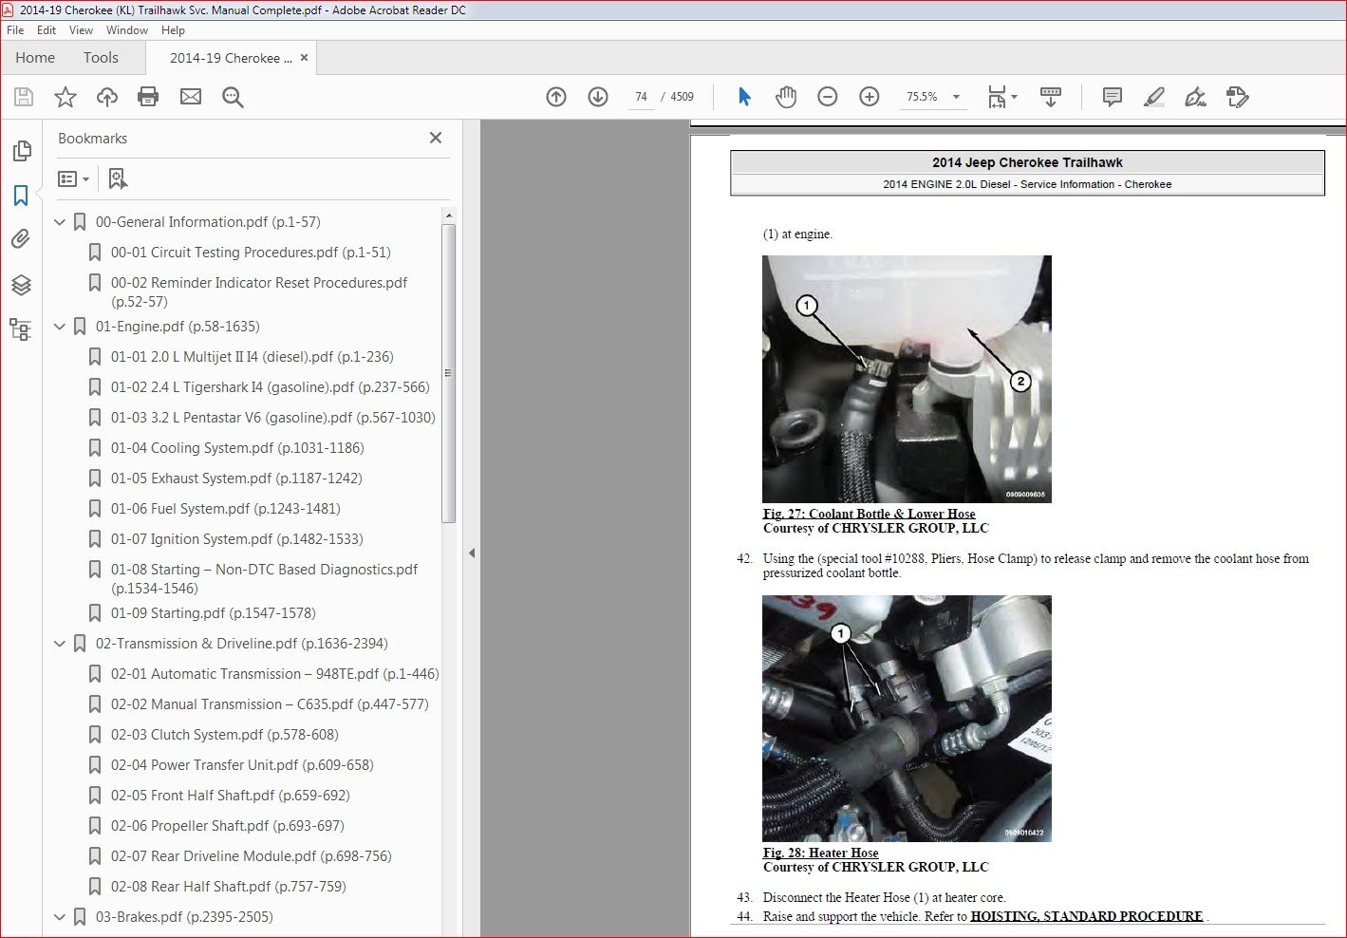Open the Window menu

pos(127,30)
